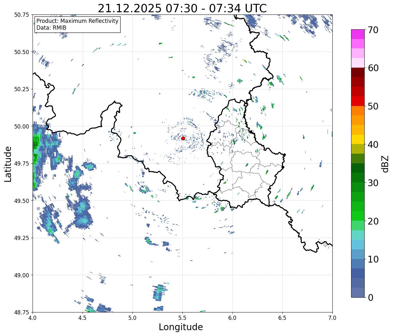The image size is (393, 335).
Task: Click latitude tick label 49.25
Action: [x=22, y=238]
